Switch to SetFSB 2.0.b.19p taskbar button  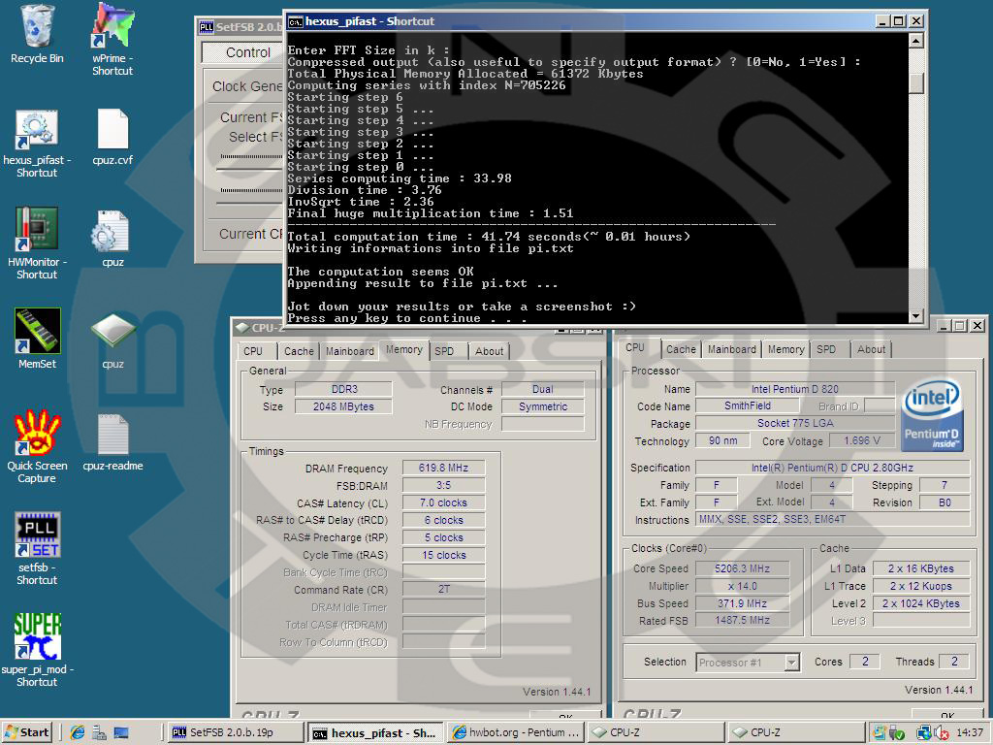237,732
